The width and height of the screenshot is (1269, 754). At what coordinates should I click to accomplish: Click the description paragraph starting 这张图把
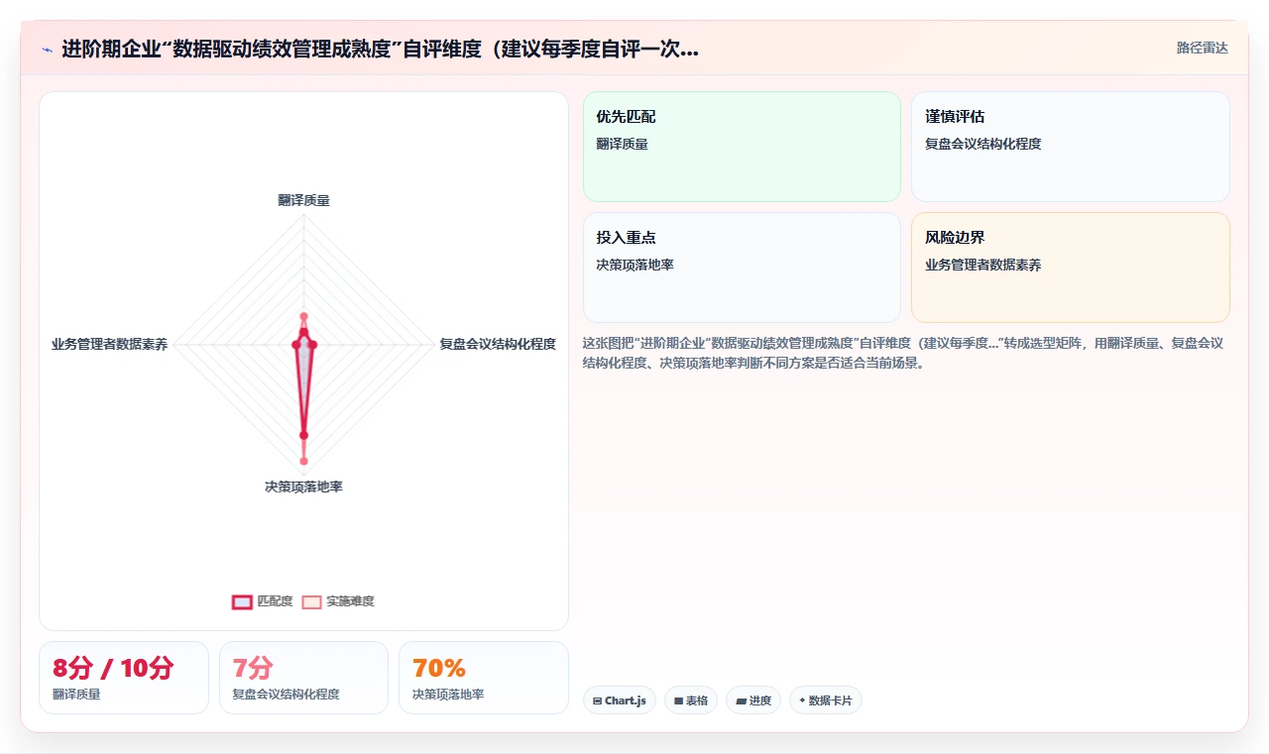point(903,353)
